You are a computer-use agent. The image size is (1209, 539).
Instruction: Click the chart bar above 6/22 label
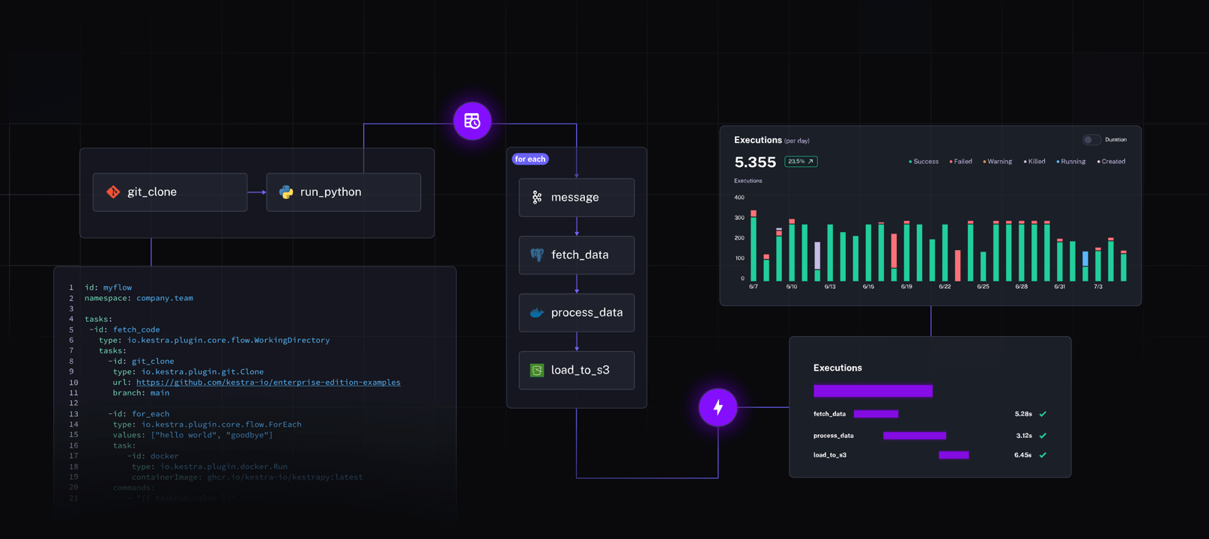coord(945,252)
